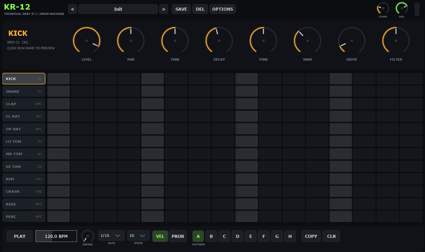This screenshot has height=252, width=425.
Task: Select pattern C
Action: click(x=224, y=236)
